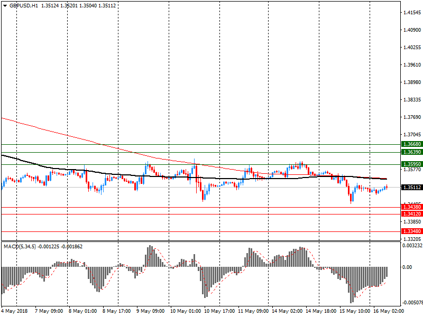Click the 1.41545 value on price scale
This screenshot has width=423, height=317.
411,12
